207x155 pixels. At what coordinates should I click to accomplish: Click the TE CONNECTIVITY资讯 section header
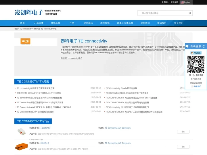(33, 82)
